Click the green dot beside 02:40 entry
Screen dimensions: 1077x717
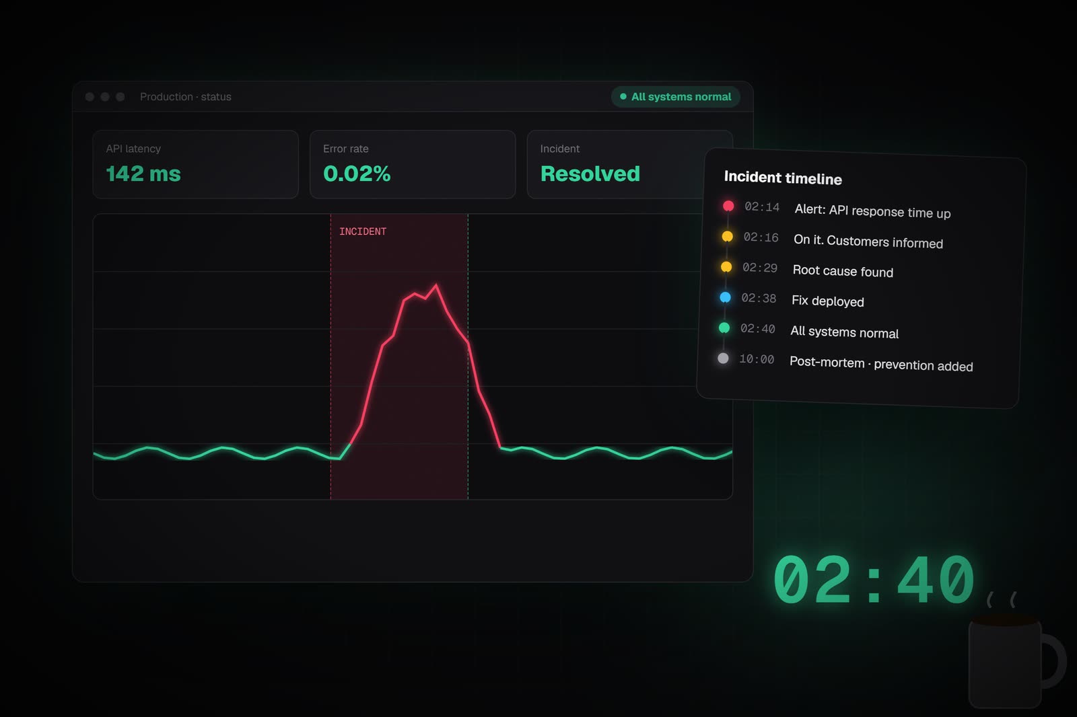tap(724, 328)
